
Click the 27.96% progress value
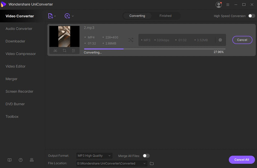click(219, 52)
